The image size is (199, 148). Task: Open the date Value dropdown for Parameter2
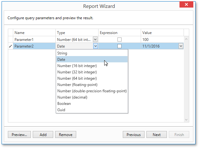[x=181, y=46]
